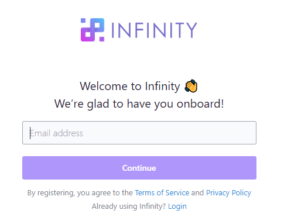Click the 'Already using Infinity?' text

pyautogui.click(x=129, y=206)
